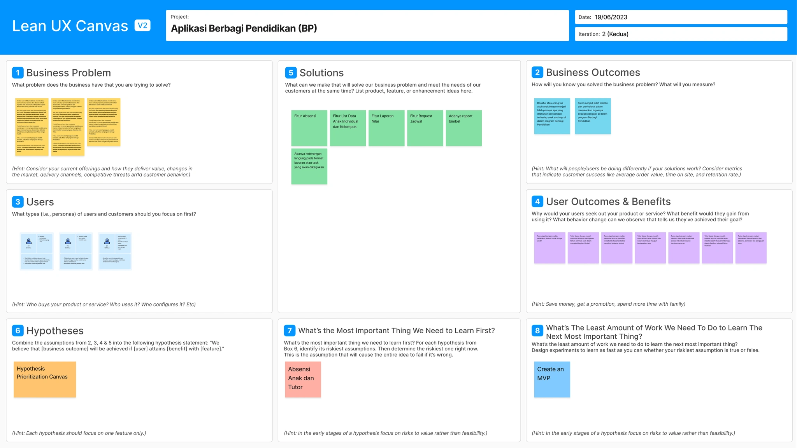
Task: Click the number 3 Users badge
Action: coord(18,202)
